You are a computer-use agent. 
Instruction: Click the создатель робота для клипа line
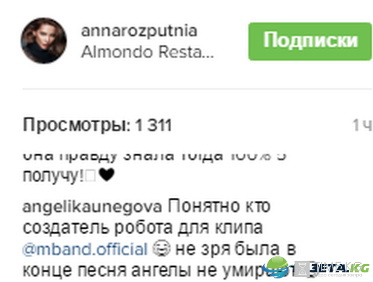point(143,228)
